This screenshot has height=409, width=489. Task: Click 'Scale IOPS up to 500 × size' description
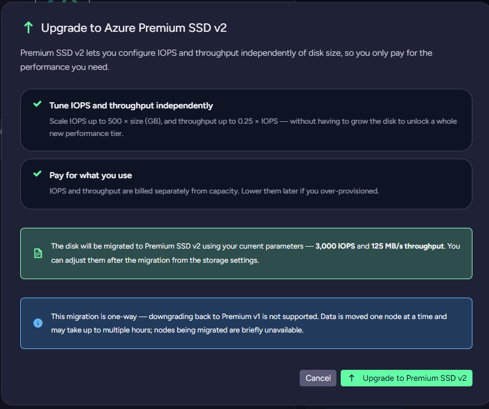pos(253,127)
